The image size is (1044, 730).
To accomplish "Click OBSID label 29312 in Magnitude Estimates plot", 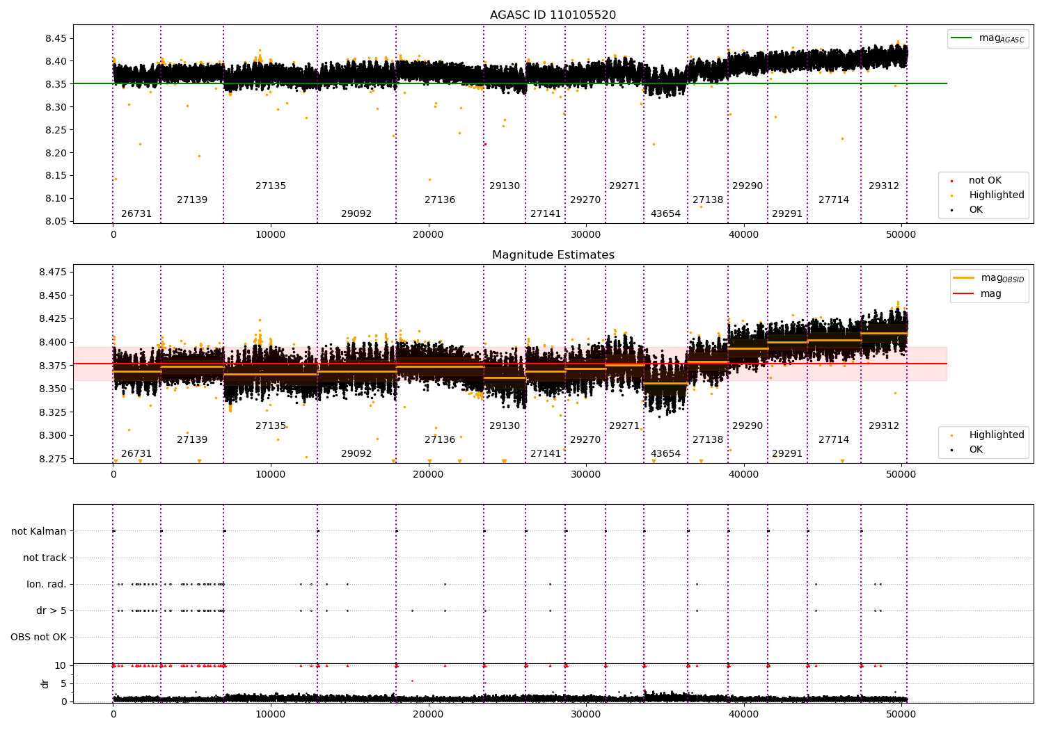I will tap(884, 425).
